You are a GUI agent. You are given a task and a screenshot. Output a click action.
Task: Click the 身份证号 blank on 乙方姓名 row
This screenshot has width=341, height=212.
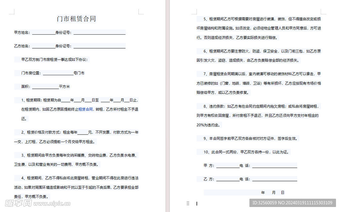pos(99,46)
